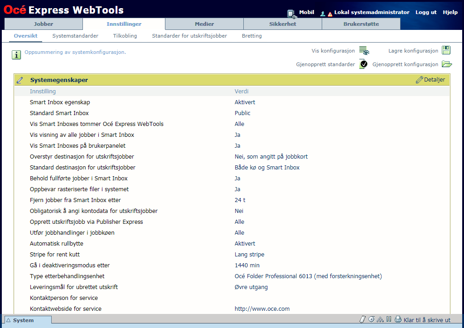Viewport: 464px width, 328px height.
Task: Click the 'Klar til å skrive ut' status text
Action: [x=427, y=320]
